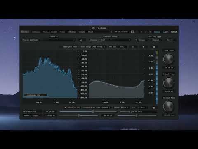Screen dimensions: 198x149
Task: Click the A > B copy button
Action: tap(148, 32)
